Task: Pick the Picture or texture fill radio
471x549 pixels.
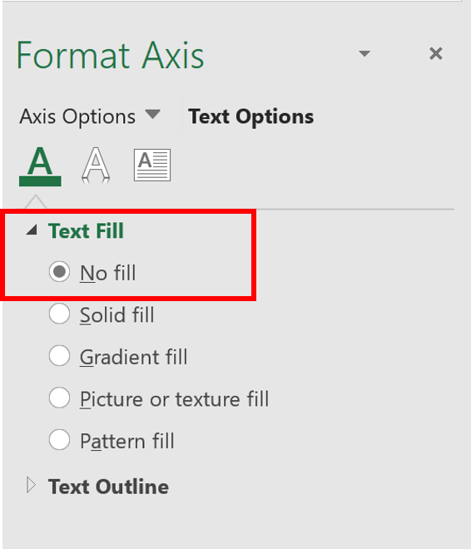Action: (x=59, y=398)
